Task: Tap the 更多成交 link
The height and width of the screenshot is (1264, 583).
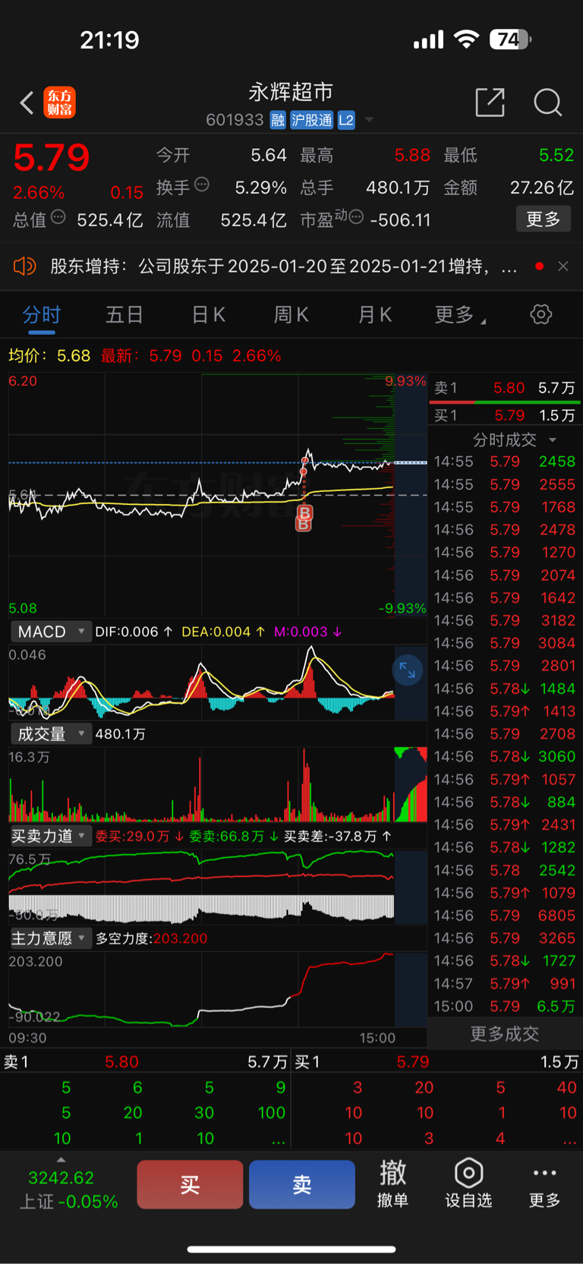Action: (x=505, y=1034)
